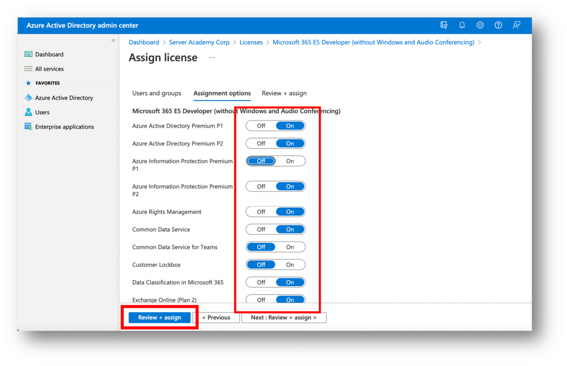567x366 pixels.
Task: Enable Customer Lockbox with the On option
Action: 290,265
